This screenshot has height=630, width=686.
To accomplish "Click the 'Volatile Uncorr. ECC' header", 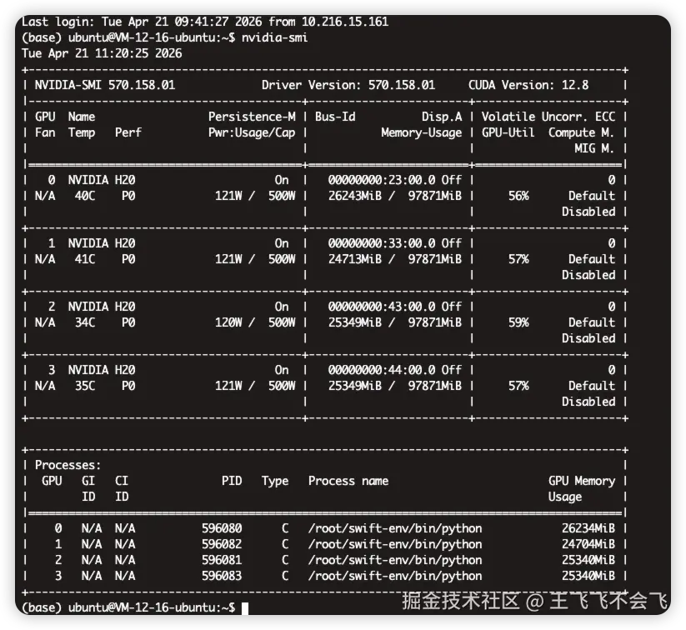I will 548,117.
